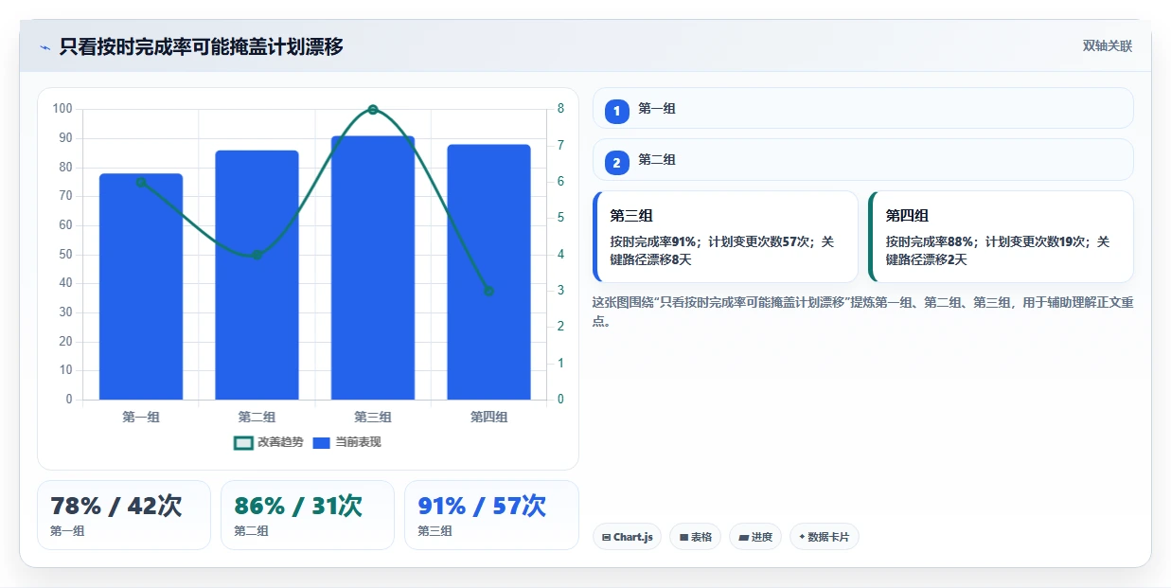
Task: Toggle the 当前表现 legend entry
Action: [x=346, y=442]
